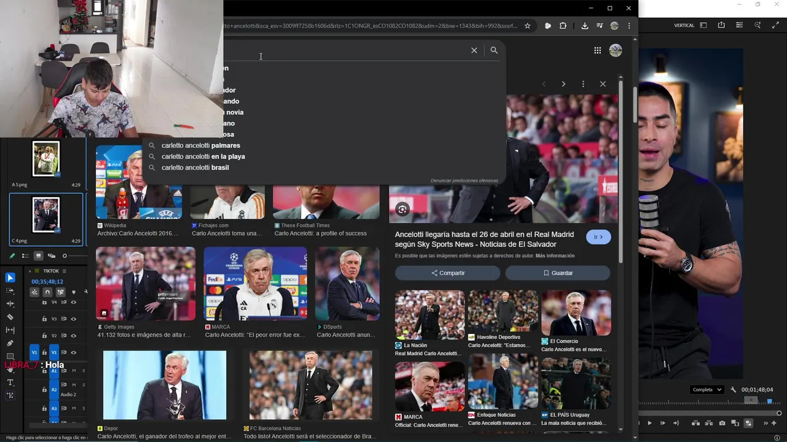Screen dimensions: 787x442
Task: Maximize Premiere to full screen video
Action: click(x=775, y=25)
